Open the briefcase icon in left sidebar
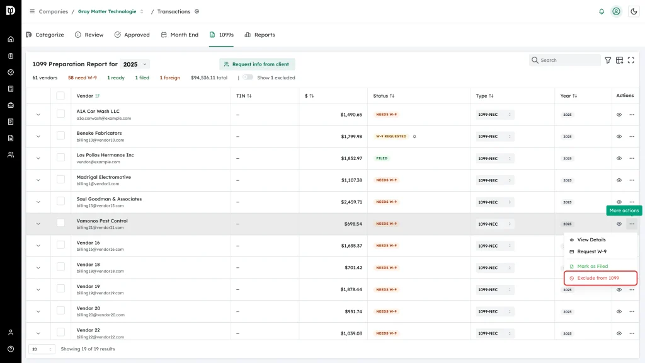The image size is (645, 363). click(x=11, y=105)
